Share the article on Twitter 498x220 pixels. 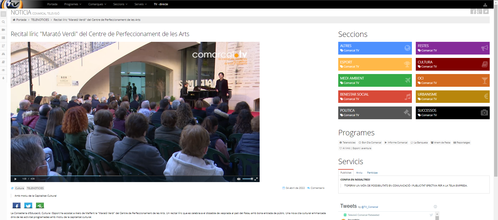[x=28, y=206]
